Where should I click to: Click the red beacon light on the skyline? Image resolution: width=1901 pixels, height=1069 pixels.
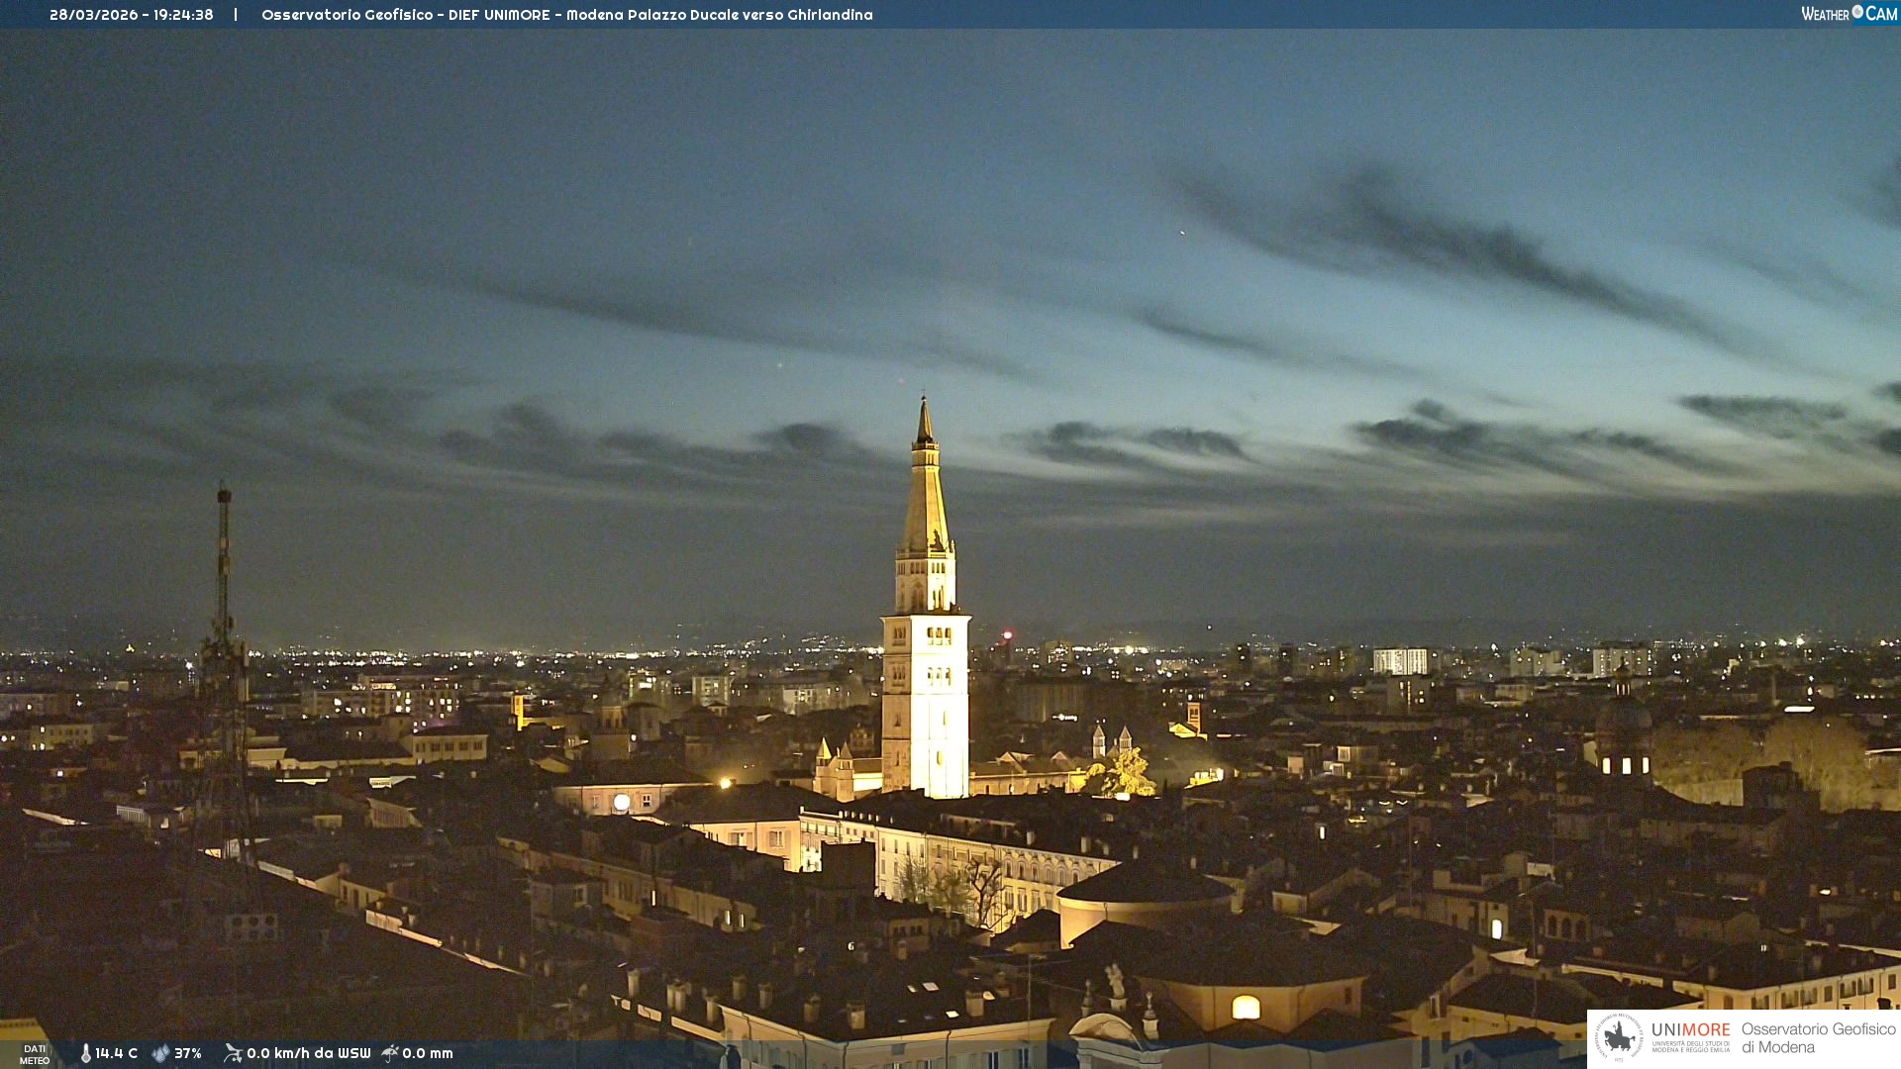[x=1007, y=634]
